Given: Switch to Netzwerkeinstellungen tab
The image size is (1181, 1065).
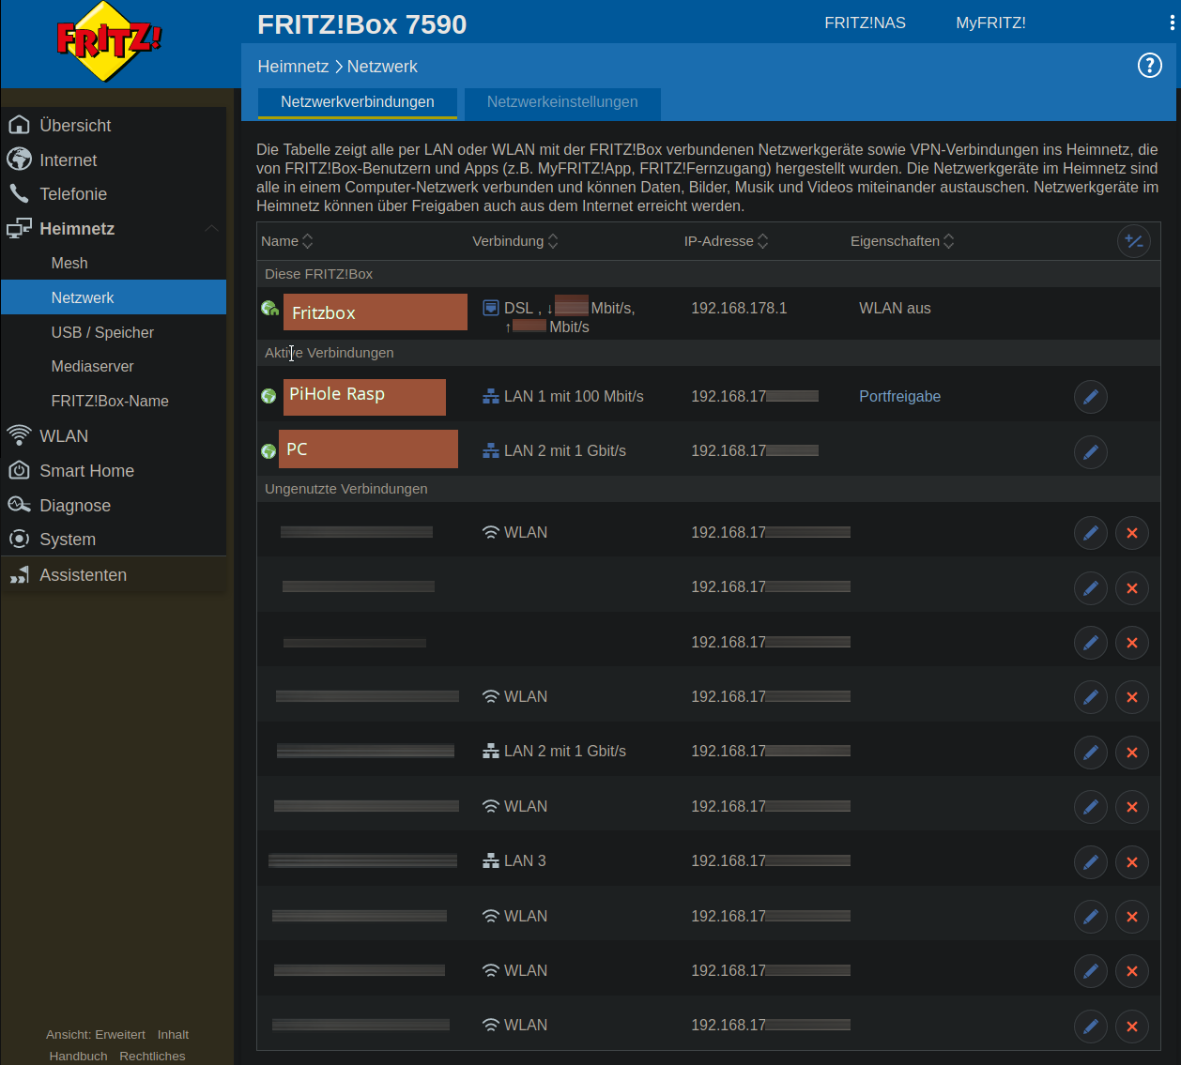Looking at the screenshot, I should tap(562, 102).
